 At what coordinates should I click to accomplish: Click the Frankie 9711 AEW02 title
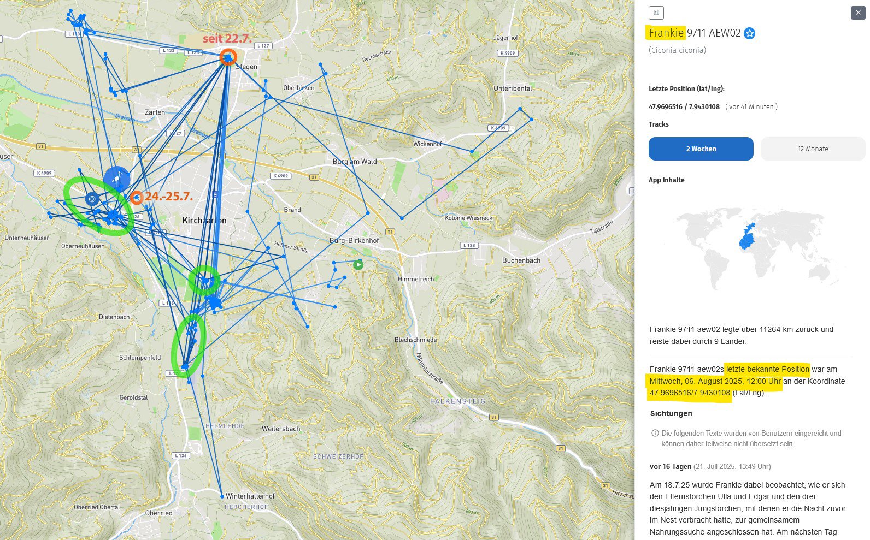coord(694,33)
